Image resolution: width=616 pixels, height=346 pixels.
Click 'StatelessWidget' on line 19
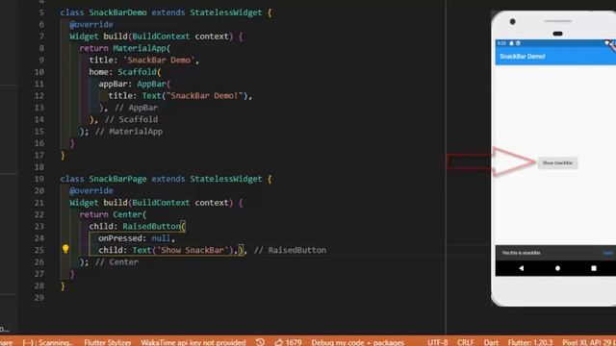pyautogui.click(x=226, y=179)
